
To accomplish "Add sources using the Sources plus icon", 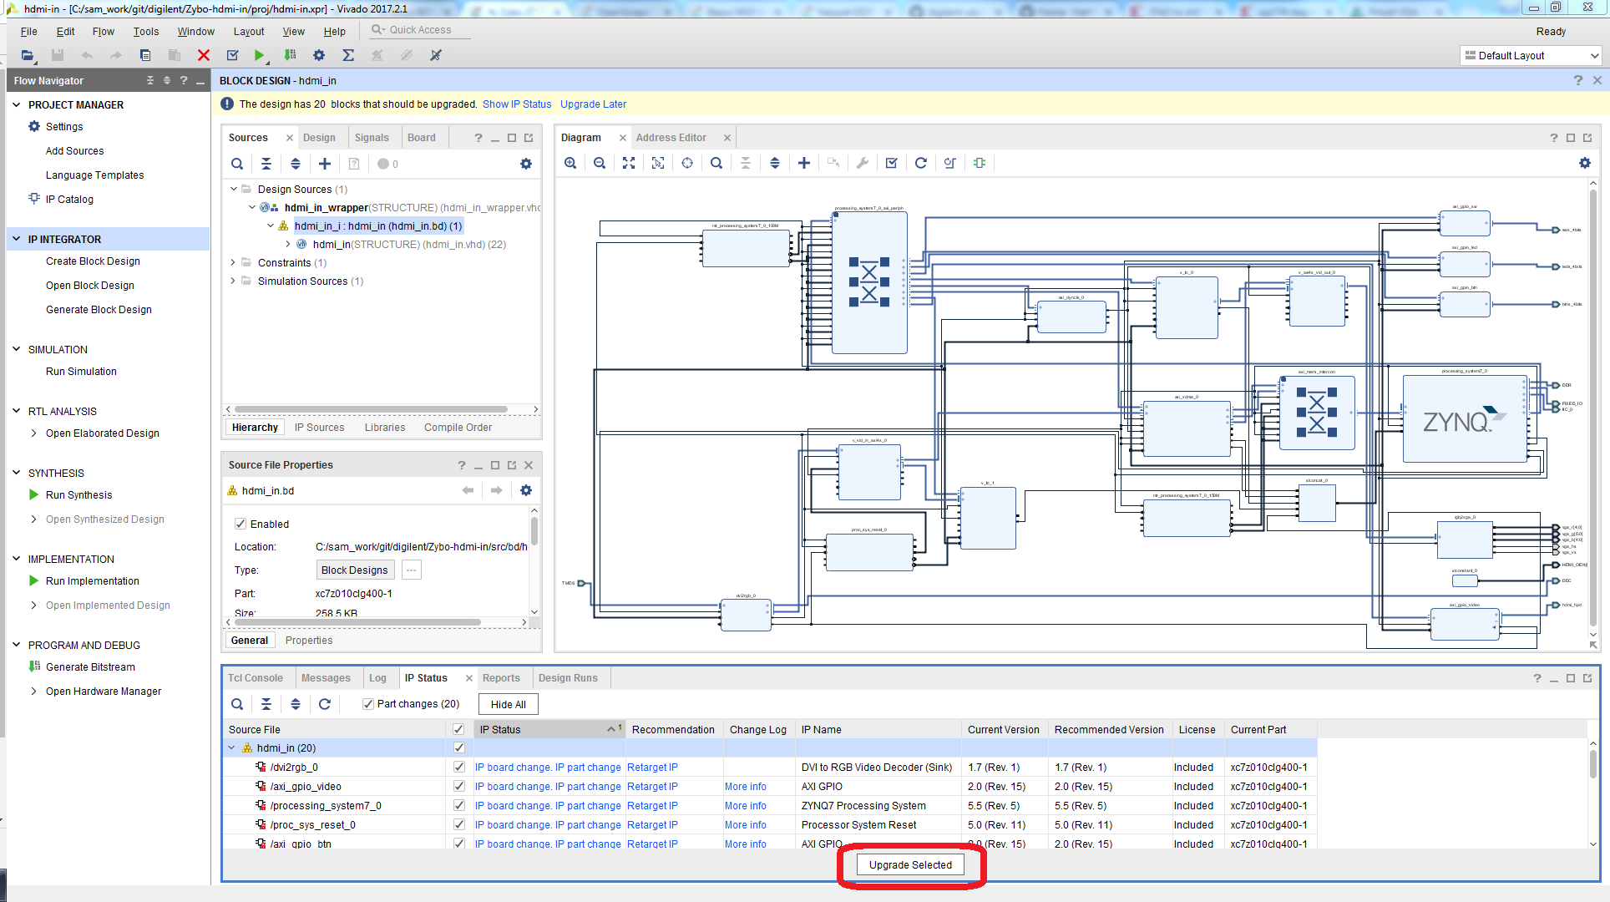I will (x=325, y=164).
